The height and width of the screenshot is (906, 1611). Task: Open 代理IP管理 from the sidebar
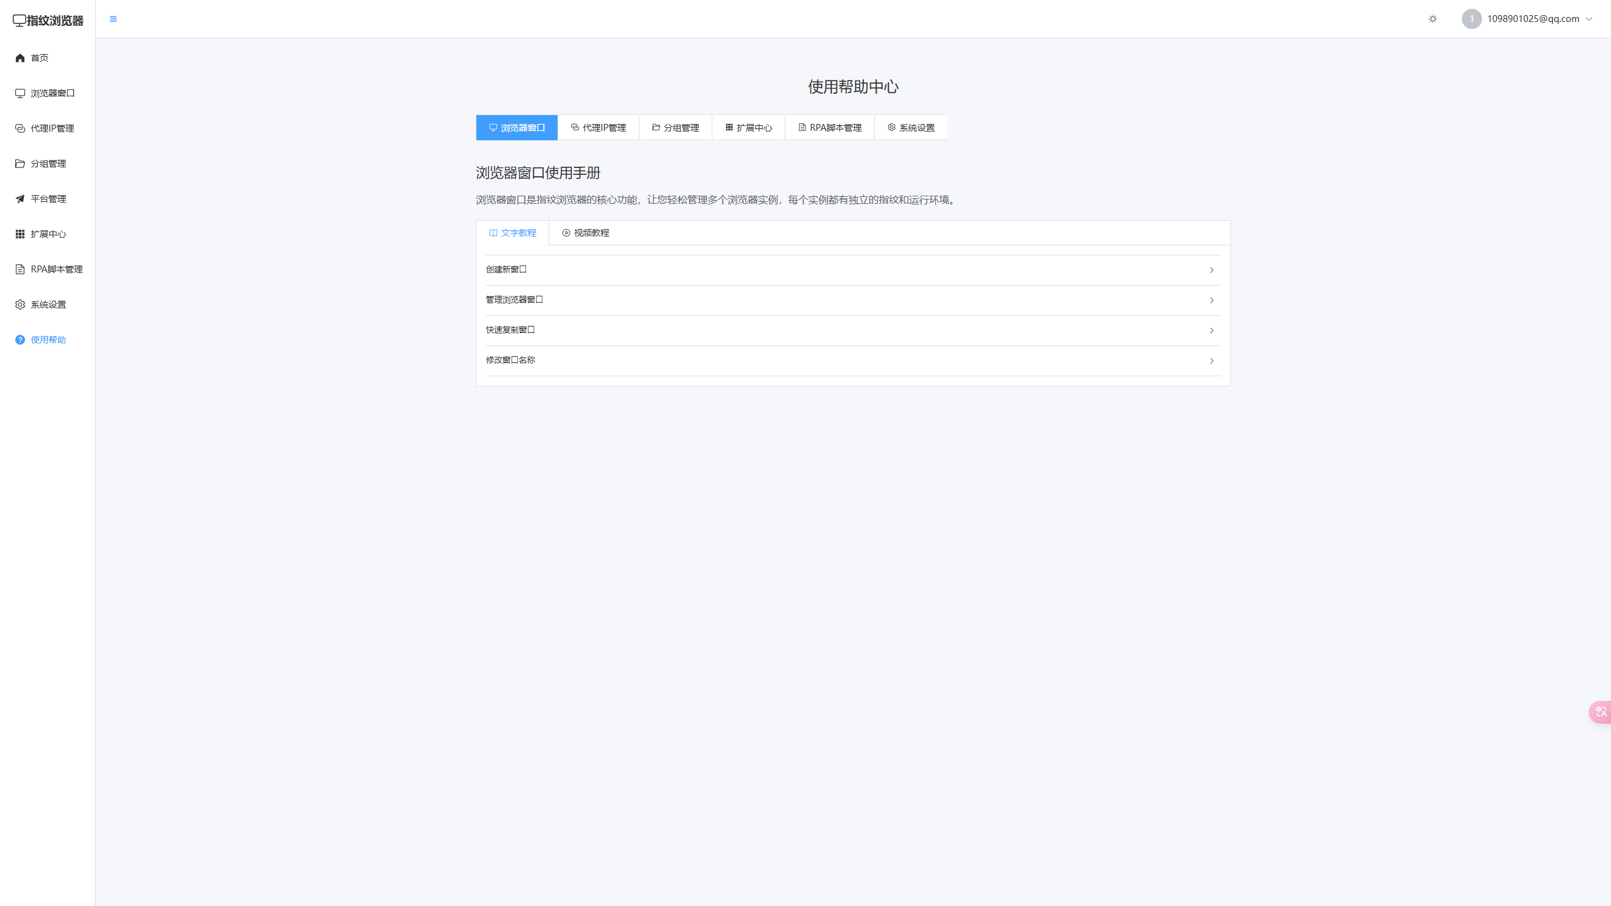[45, 128]
